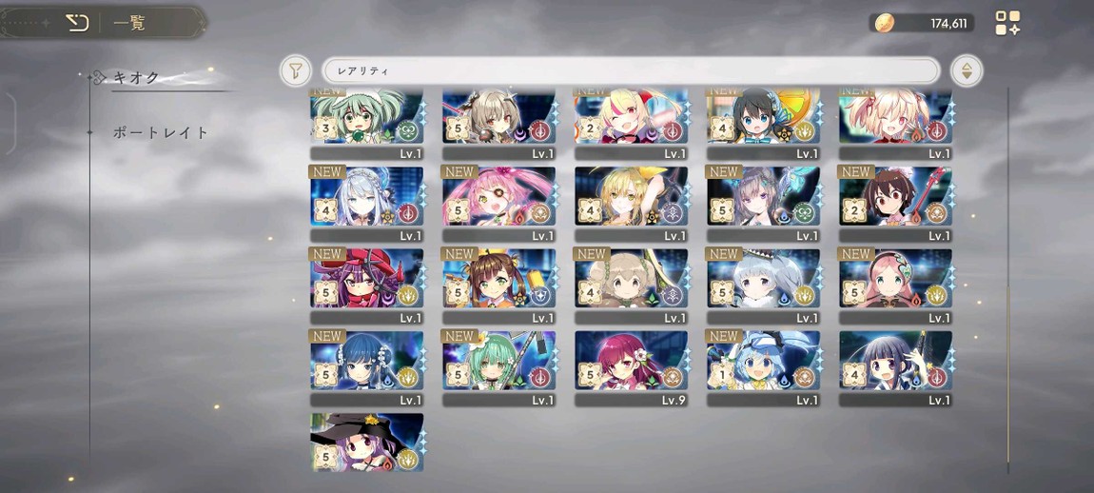
Task: Click the gold coin currency icon
Action: point(884,23)
